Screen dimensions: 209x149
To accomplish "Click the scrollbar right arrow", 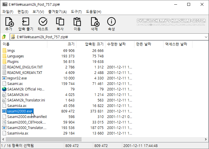I will click(x=206, y=139).
